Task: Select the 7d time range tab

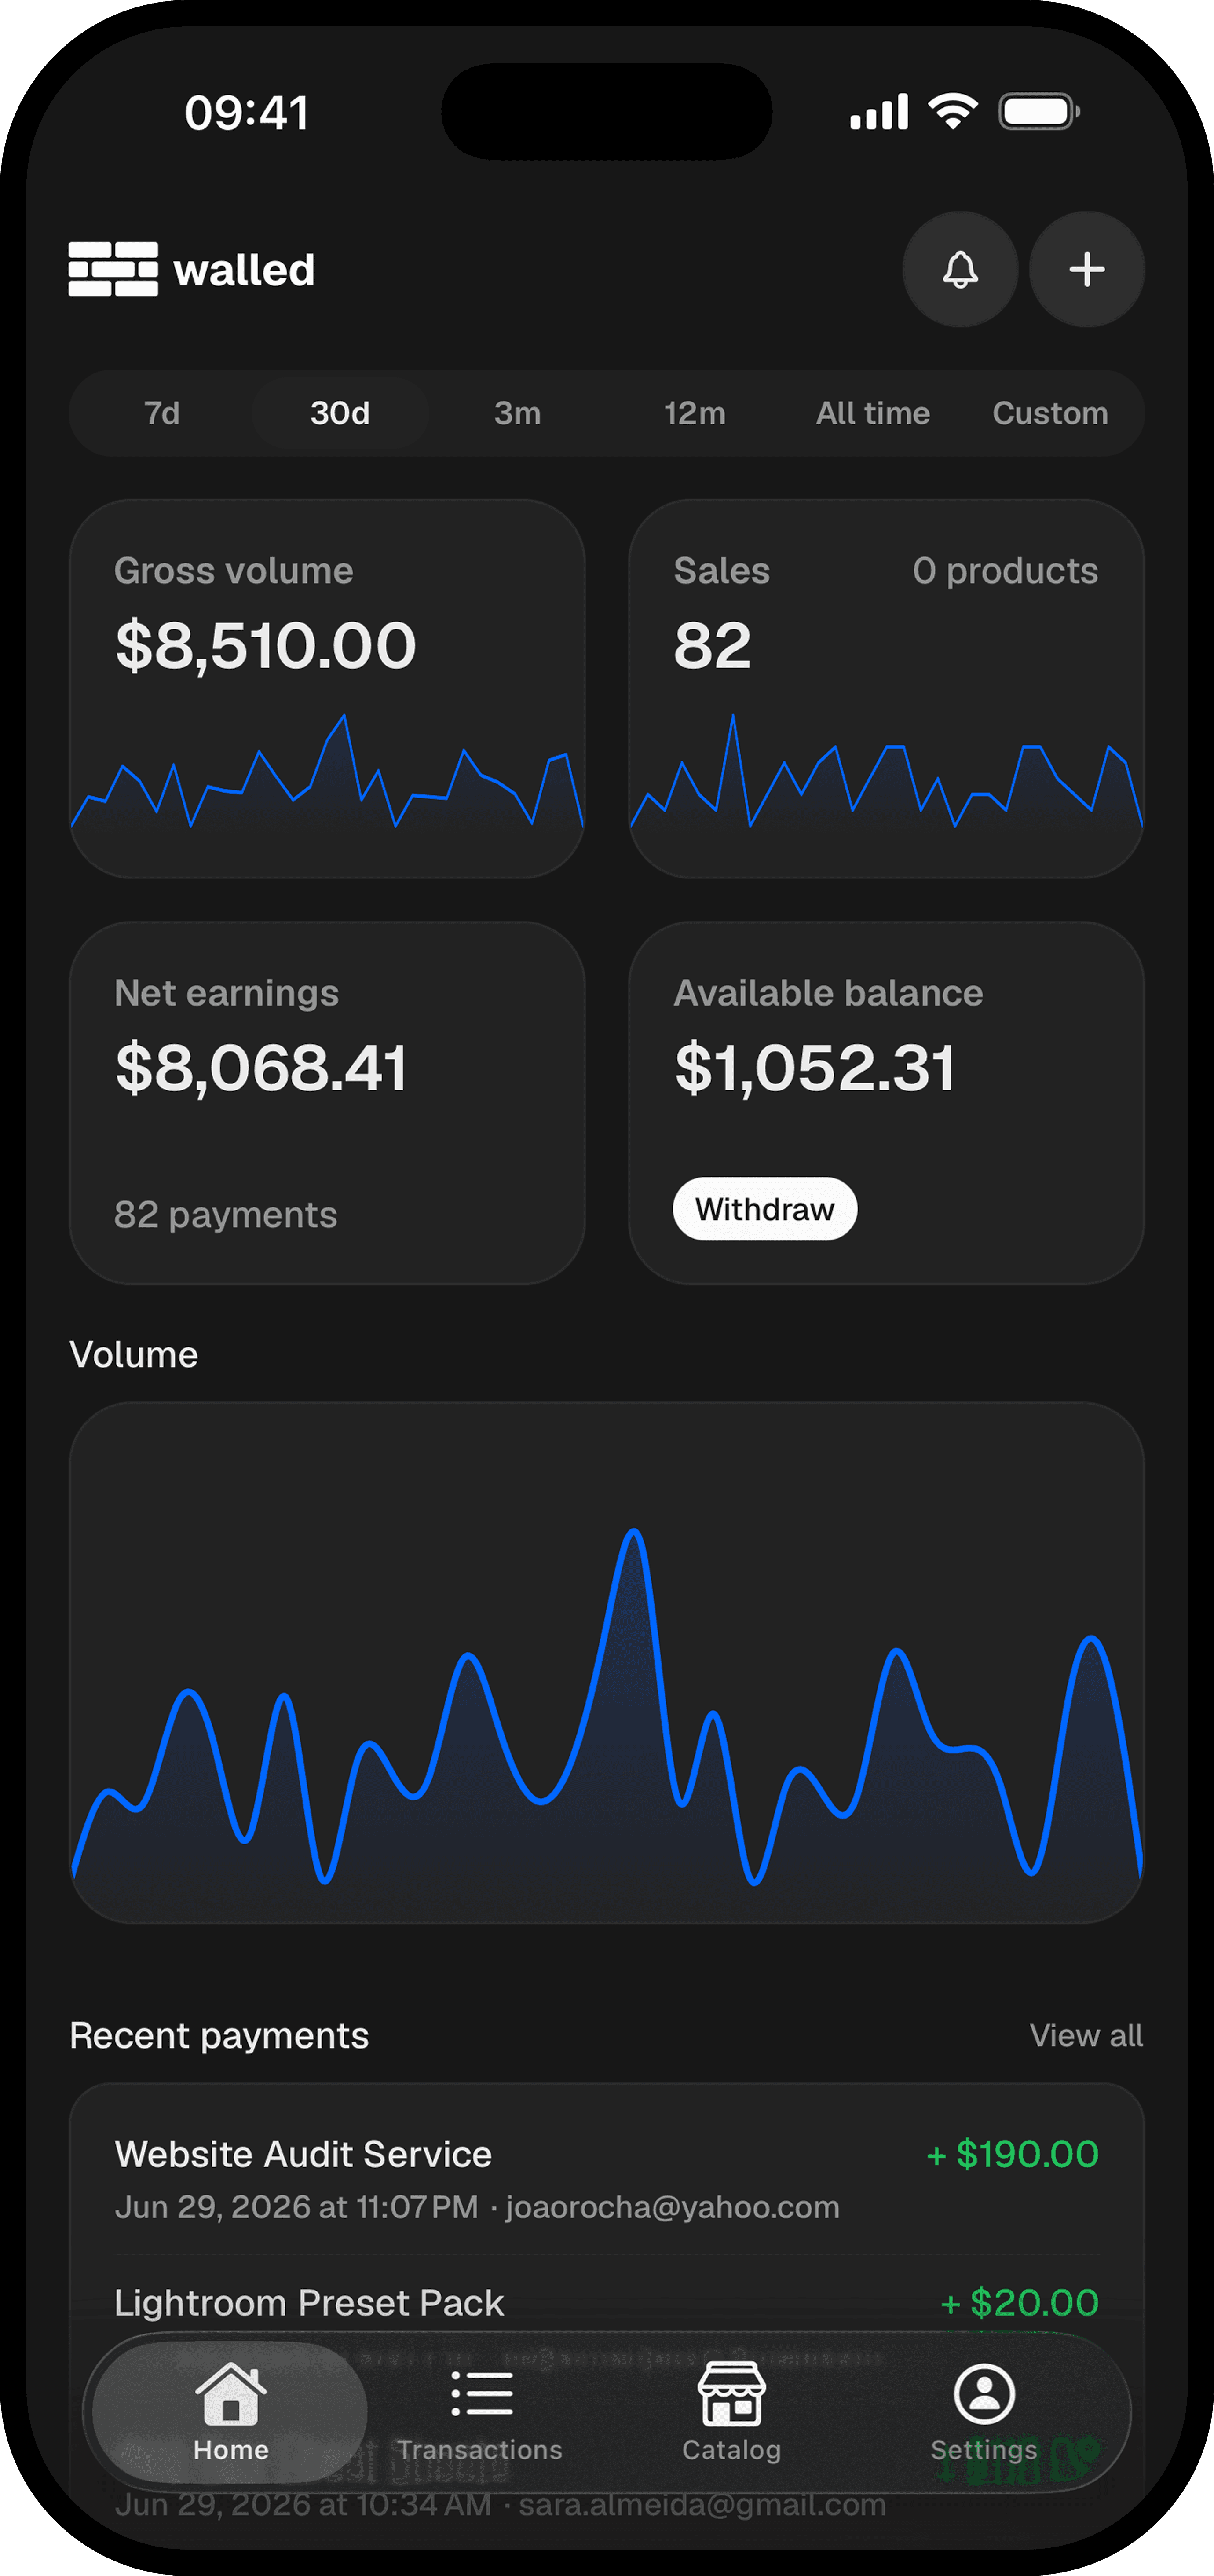Action: pos(162,413)
